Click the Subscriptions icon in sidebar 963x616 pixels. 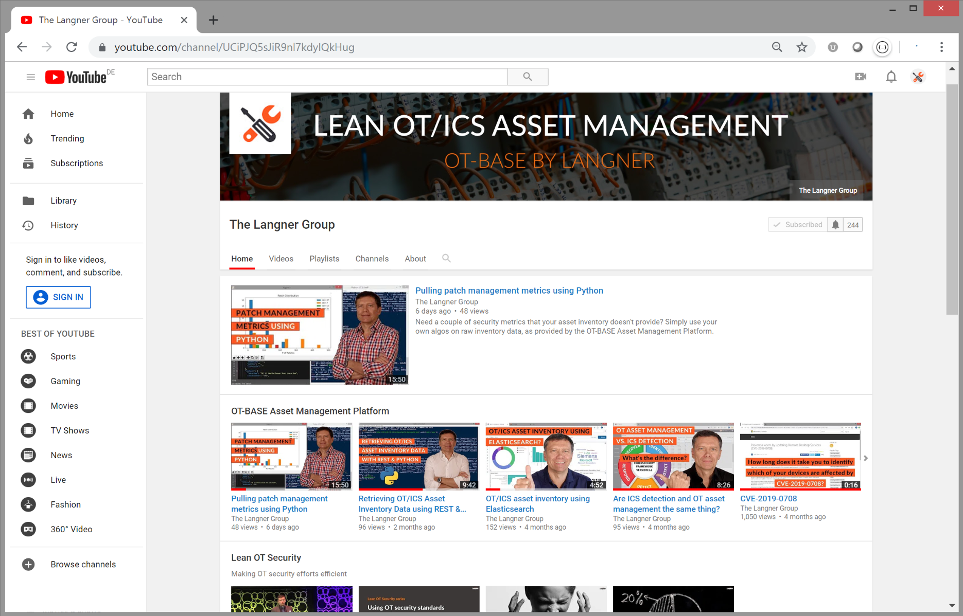(x=28, y=163)
